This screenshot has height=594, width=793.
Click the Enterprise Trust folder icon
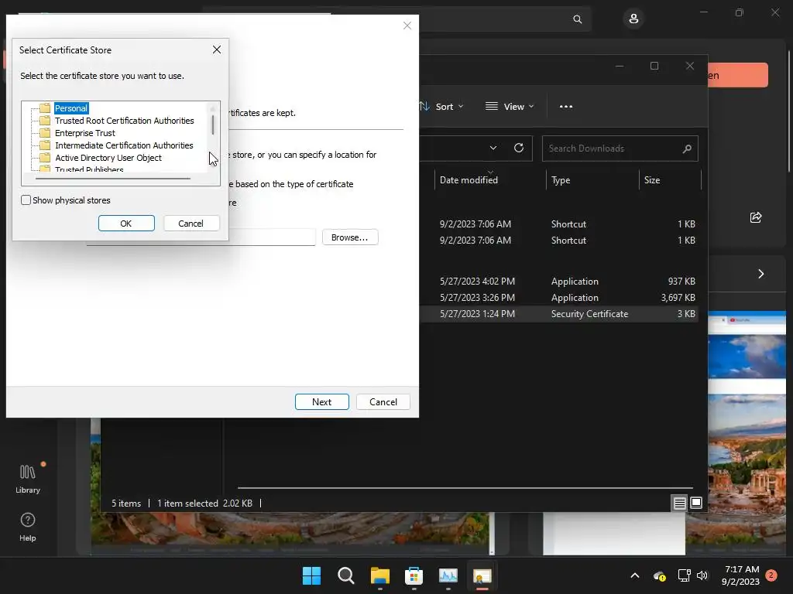[45, 133]
